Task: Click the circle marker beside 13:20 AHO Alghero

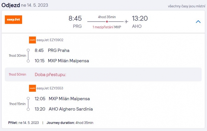Action: coord(28,109)
